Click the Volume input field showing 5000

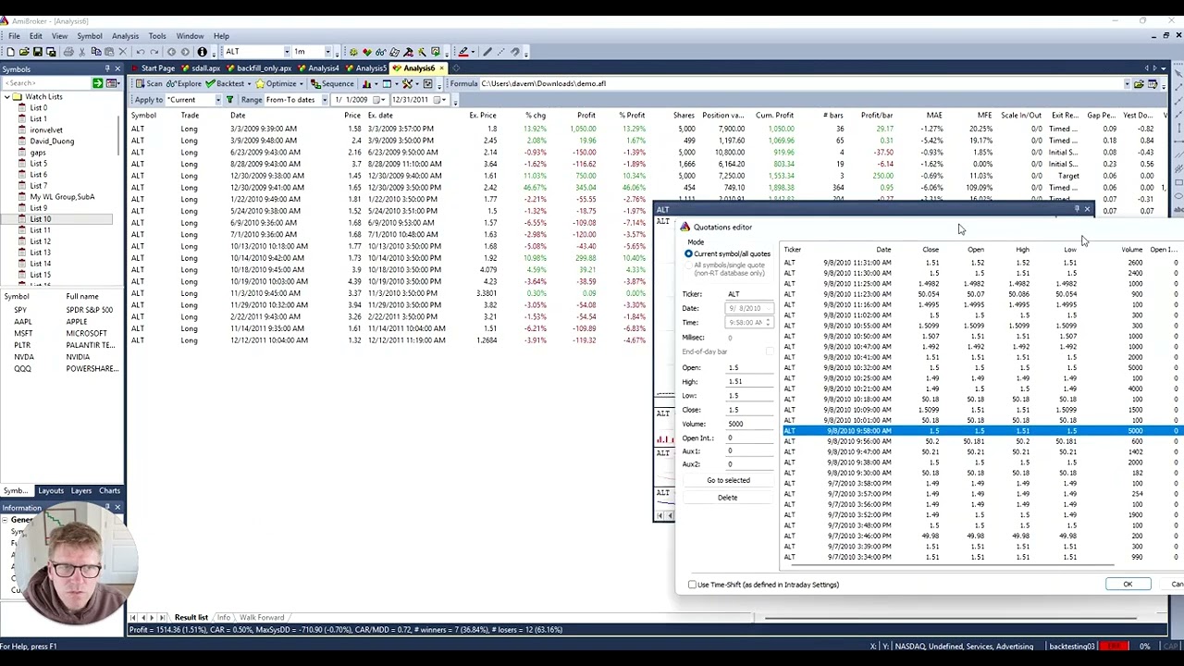[x=749, y=424]
